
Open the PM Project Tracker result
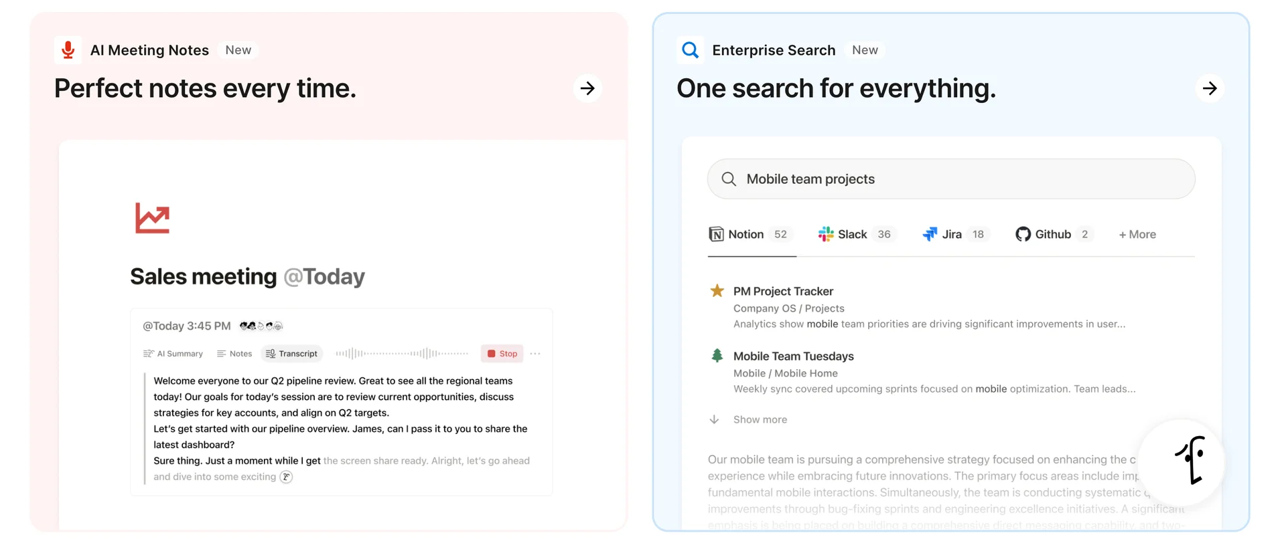(783, 292)
